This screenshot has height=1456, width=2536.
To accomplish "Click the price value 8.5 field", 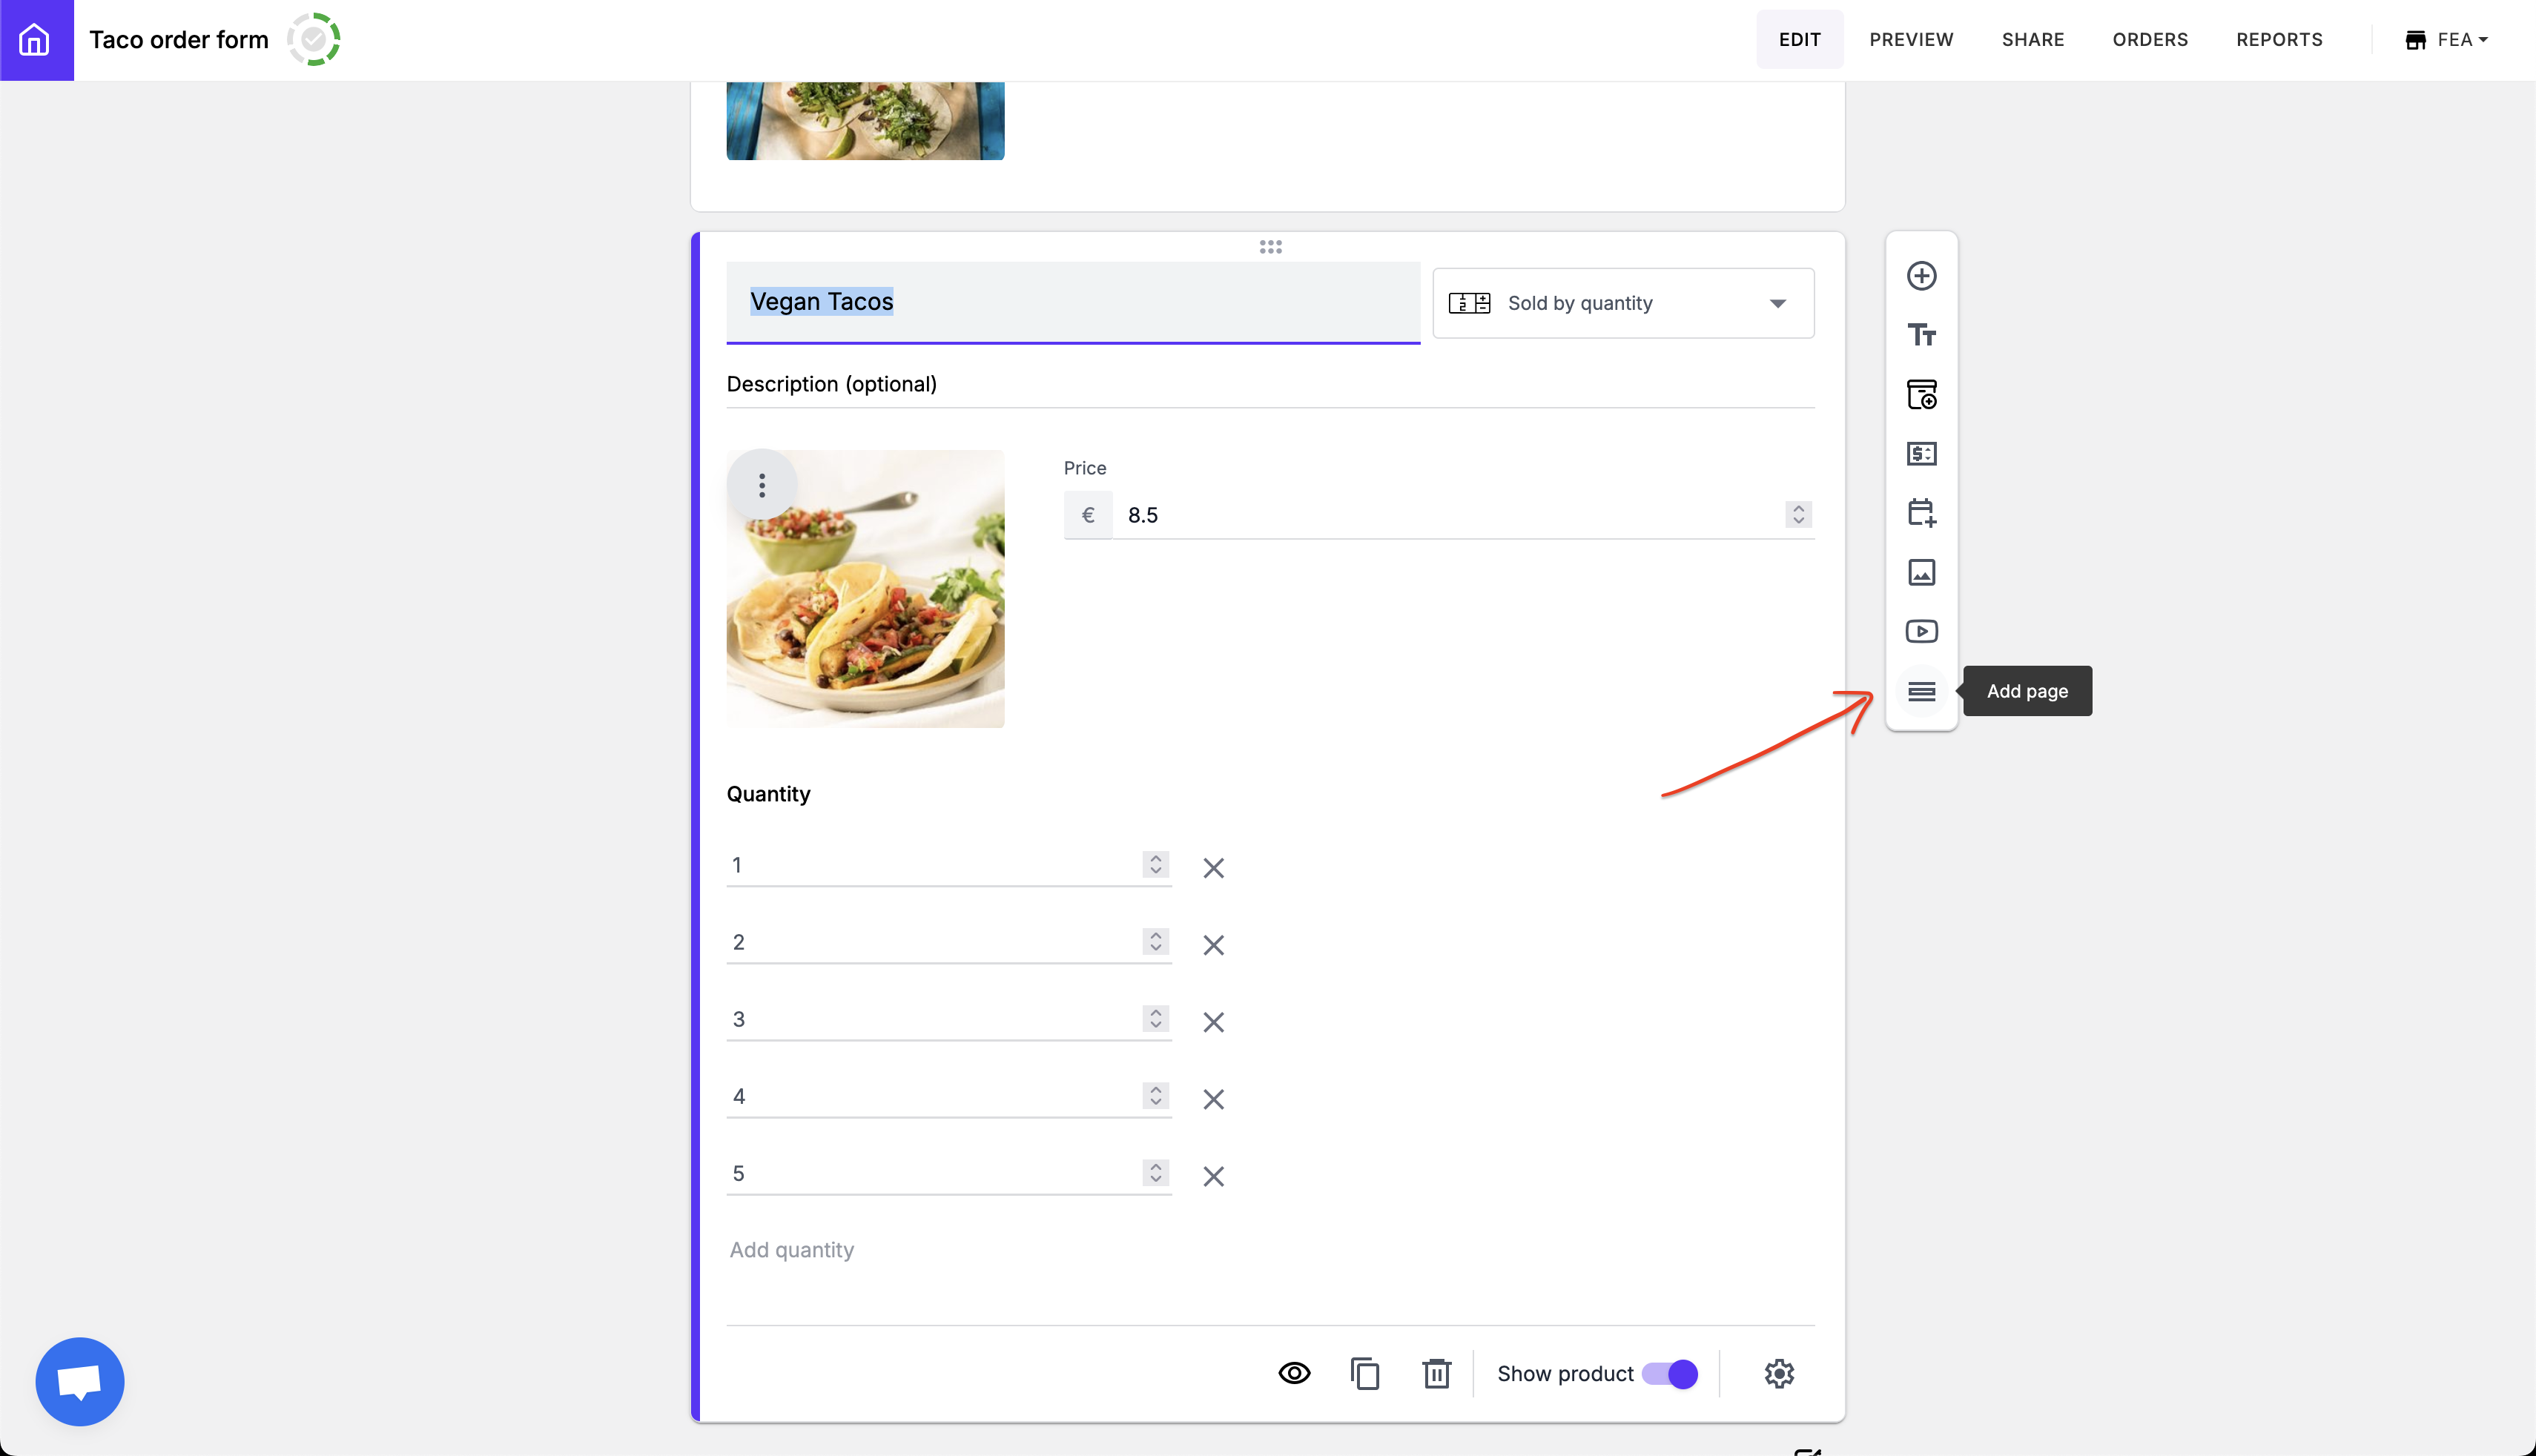I will 1447,515.
